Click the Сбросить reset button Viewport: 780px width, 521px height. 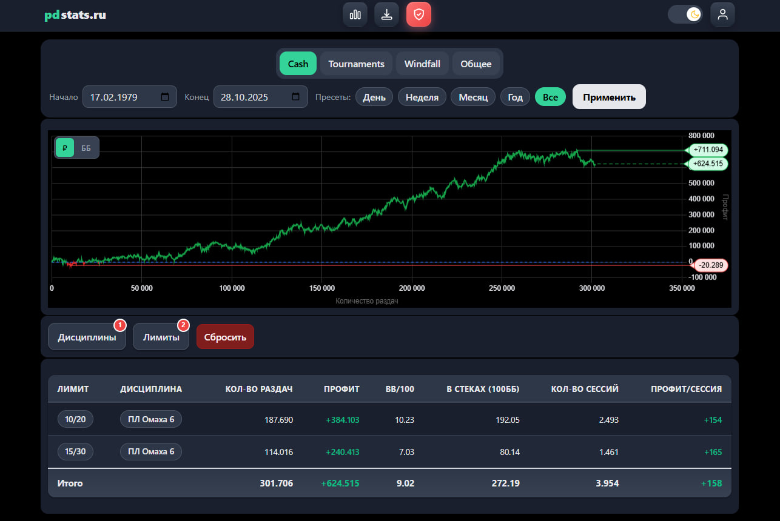[225, 337]
